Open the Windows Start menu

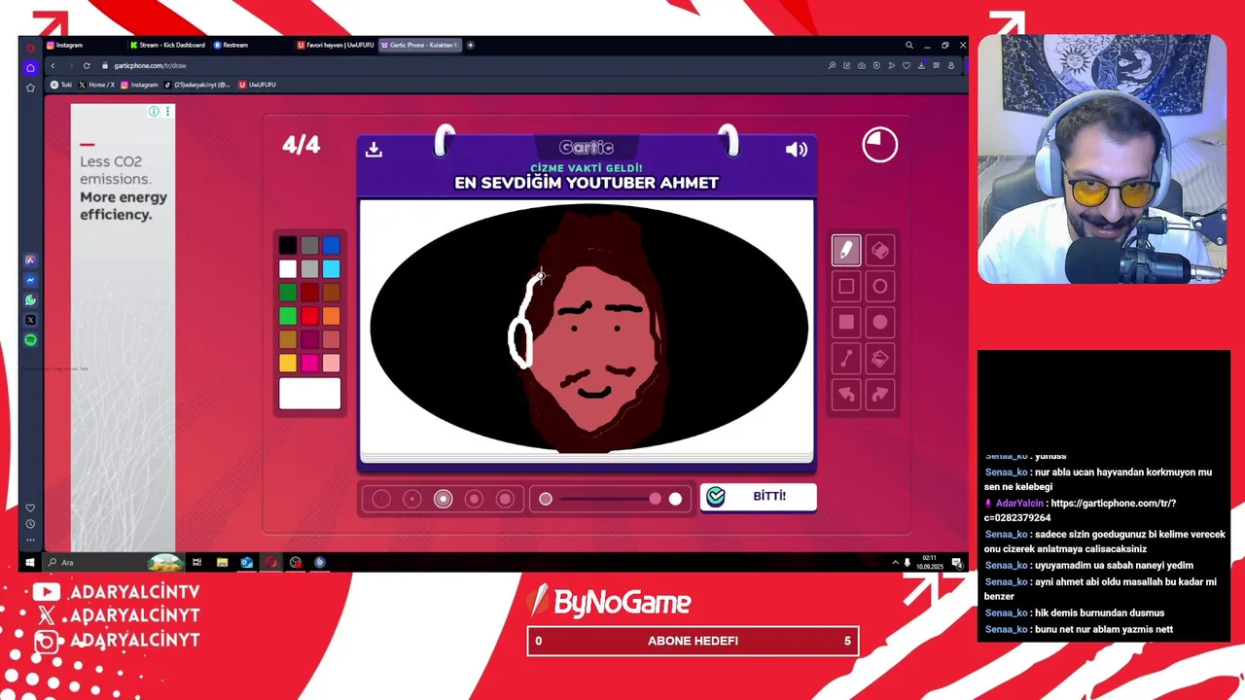click(x=30, y=562)
